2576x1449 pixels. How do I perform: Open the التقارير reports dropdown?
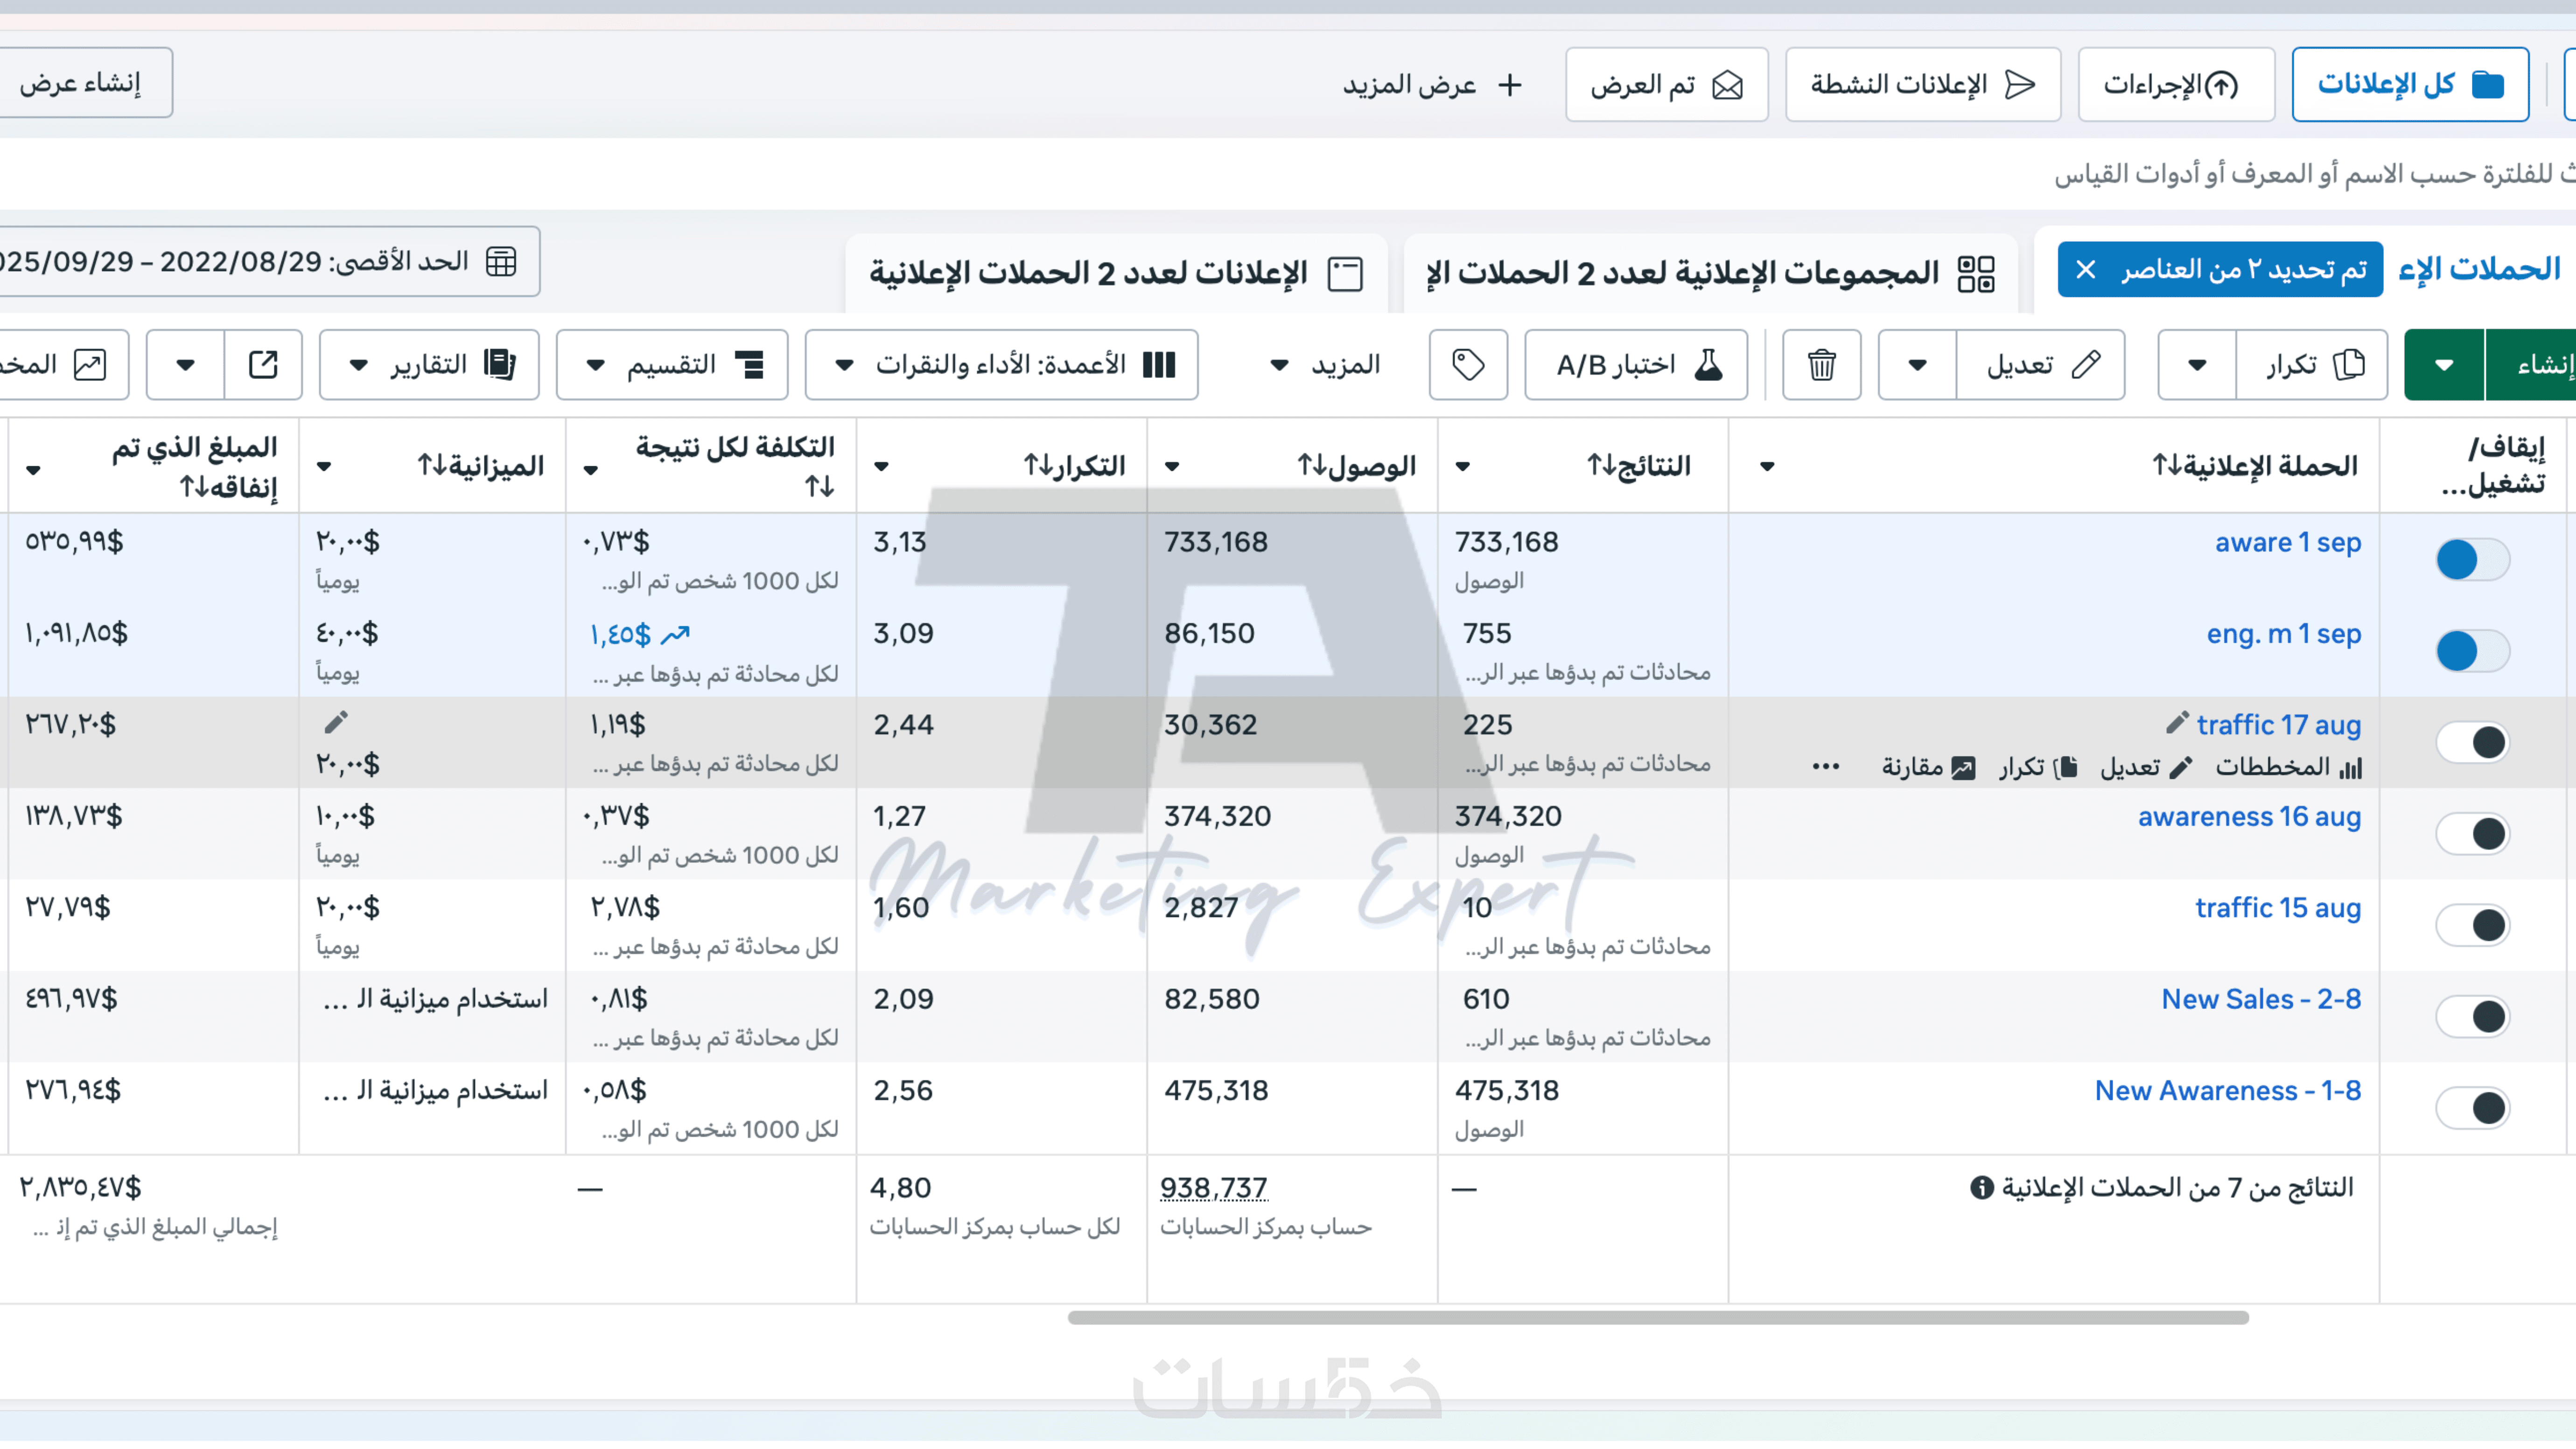[x=429, y=365]
